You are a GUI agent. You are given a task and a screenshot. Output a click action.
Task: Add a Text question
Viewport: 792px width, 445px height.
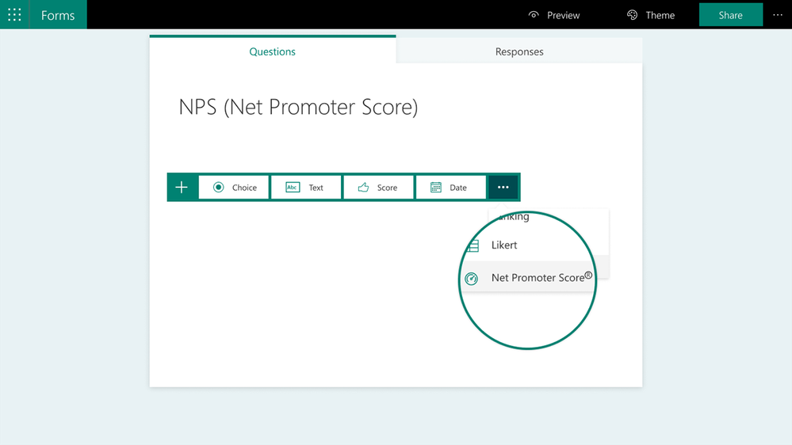click(x=306, y=187)
